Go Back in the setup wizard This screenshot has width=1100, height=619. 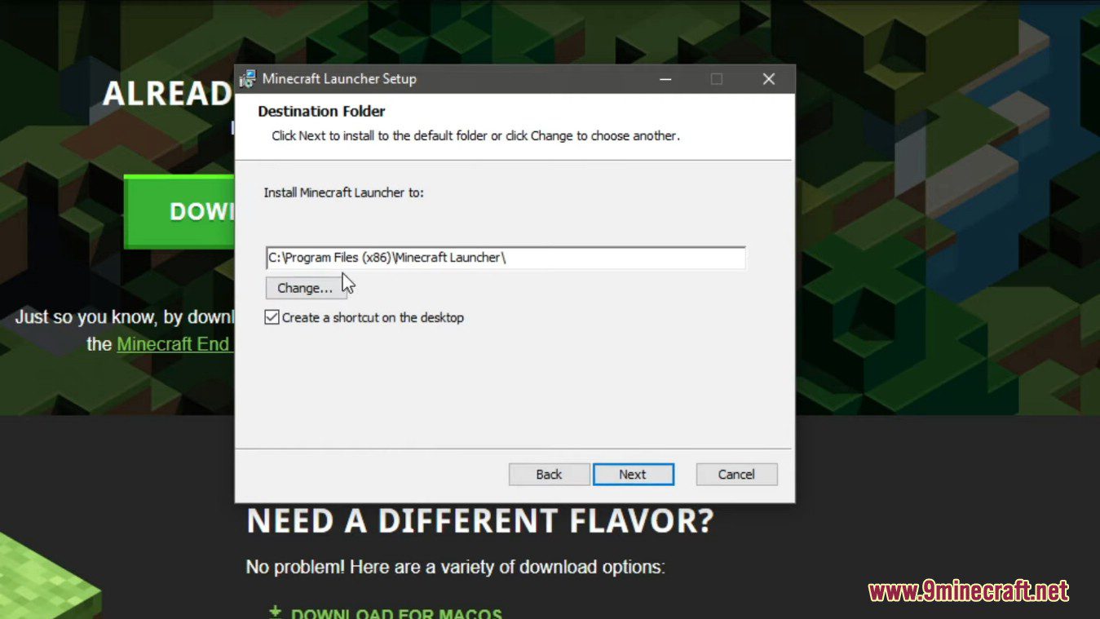tap(549, 474)
